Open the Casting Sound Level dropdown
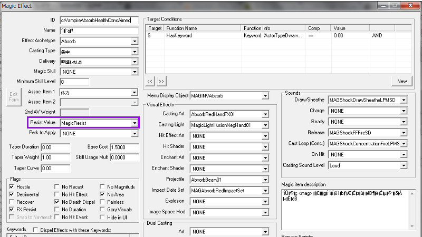 404,165
